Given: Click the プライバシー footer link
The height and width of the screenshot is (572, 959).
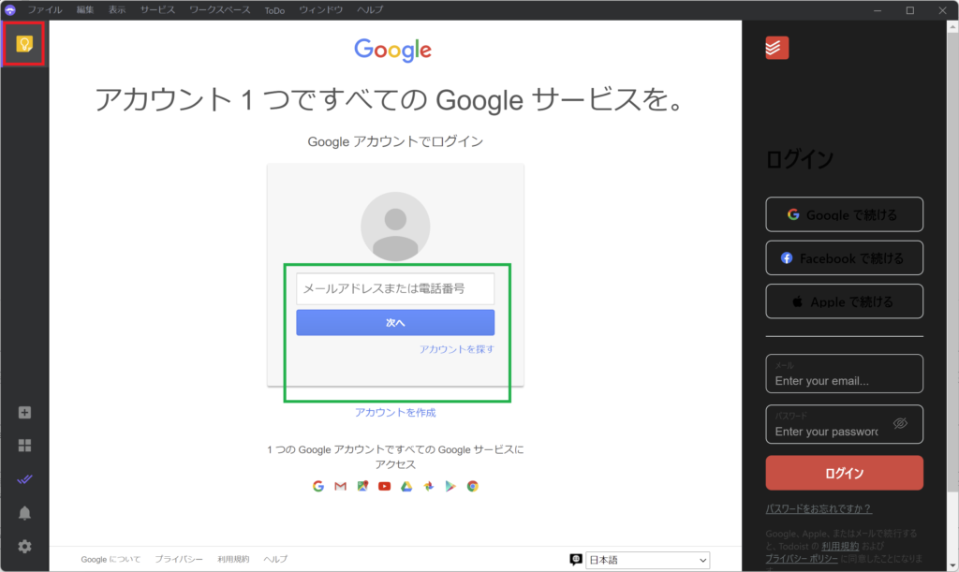Looking at the screenshot, I should point(179,559).
